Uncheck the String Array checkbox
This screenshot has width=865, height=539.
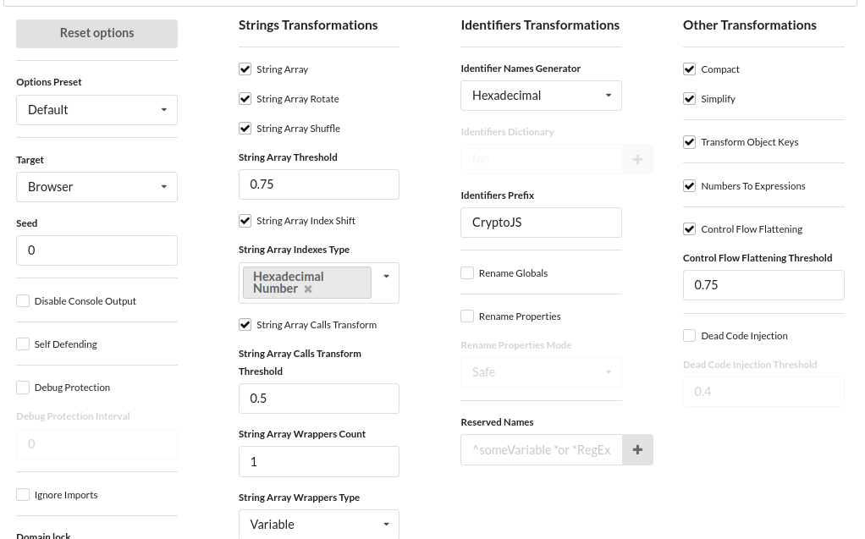tap(245, 69)
